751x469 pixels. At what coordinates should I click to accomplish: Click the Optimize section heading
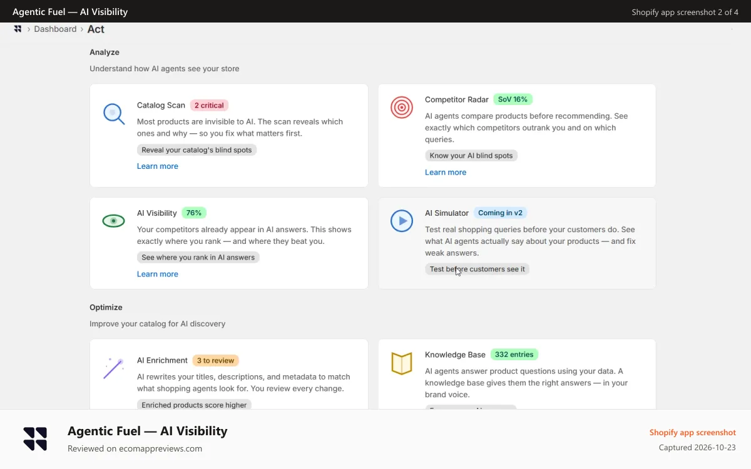pyautogui.click(x=106, y=308)
